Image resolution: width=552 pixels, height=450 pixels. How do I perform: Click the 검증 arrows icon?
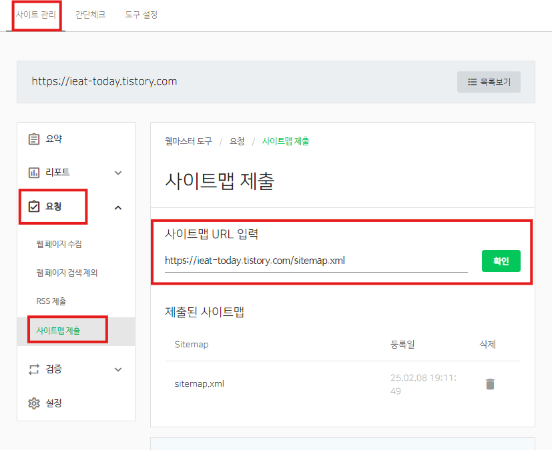coord(34,369)
